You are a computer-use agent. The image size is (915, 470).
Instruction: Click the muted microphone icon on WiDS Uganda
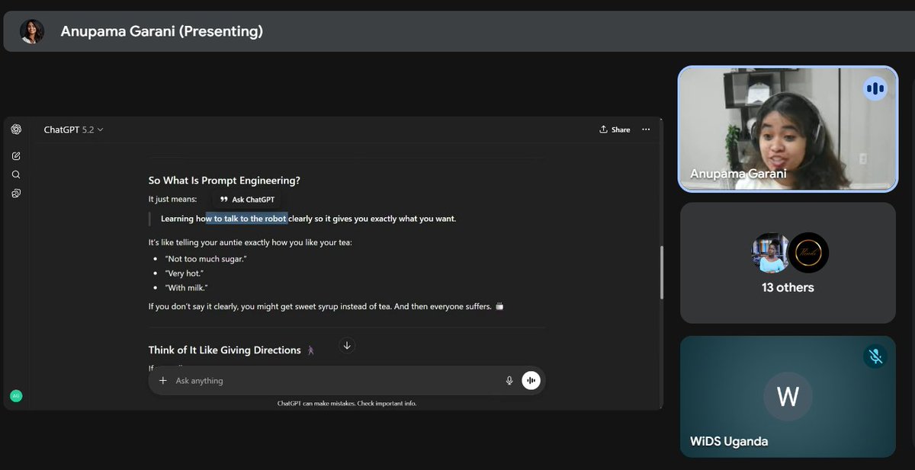point(875,356)
